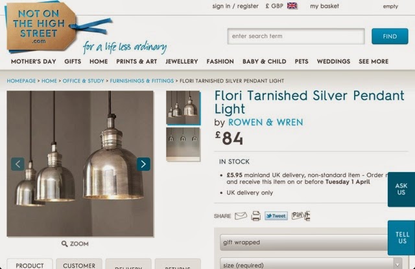
Task: Share via the Tweet button
Action: click(x=276, y=216)
